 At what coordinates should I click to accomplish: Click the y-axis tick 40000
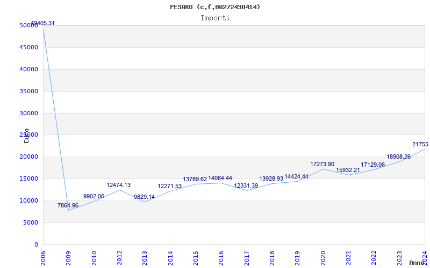pos(29,69)
